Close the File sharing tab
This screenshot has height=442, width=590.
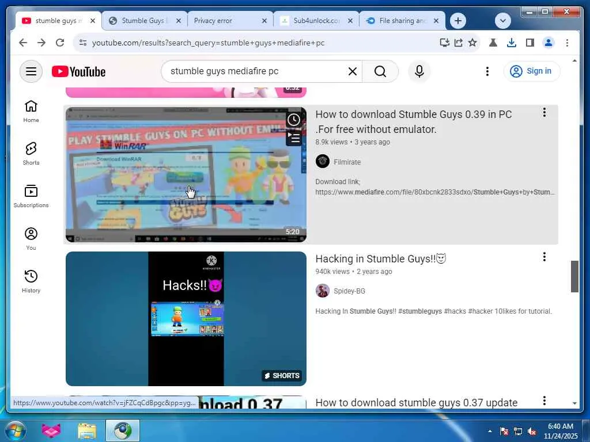(x=436, y=21)
